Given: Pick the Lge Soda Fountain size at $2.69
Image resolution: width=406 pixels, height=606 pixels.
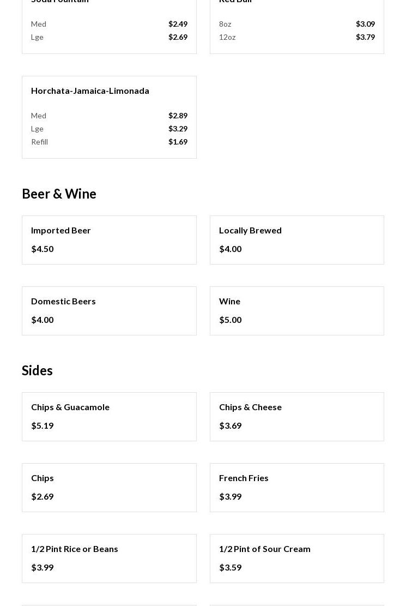Looking at the screenshot, I should (x=109, y=37).
